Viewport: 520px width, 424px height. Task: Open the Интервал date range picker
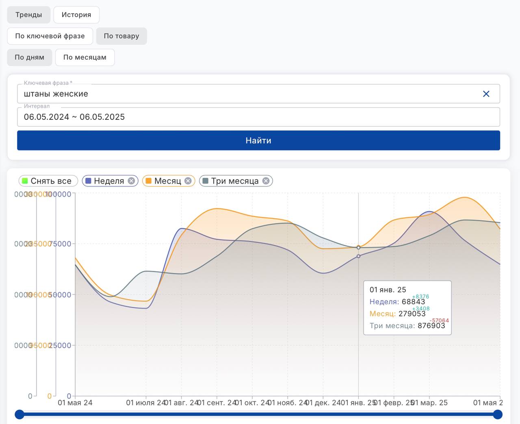[258, 117]
